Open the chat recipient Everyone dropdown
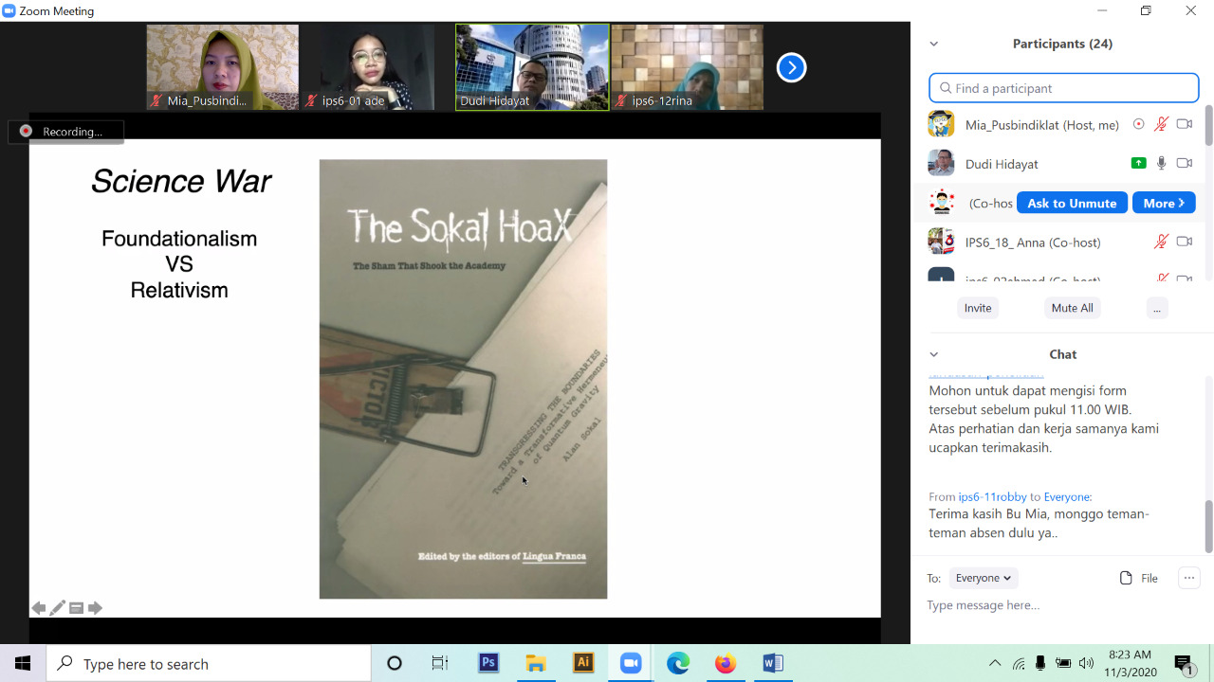Viewport: 1214px width, 682px height. pyautogui.click(x=982, y=578)
